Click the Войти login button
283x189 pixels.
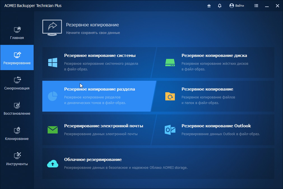click(236, 6)
